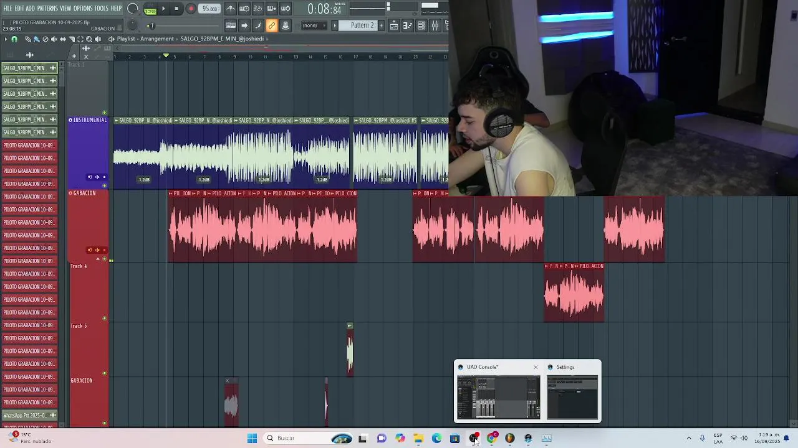Show hidden system tray icons chevron
The width and height of the screenshot is (798, 448).
pos(689,438)
